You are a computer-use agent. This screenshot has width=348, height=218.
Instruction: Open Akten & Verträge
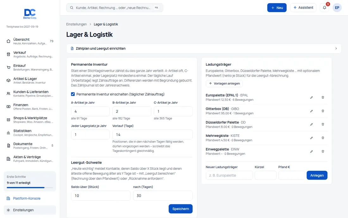pos(30,159)
